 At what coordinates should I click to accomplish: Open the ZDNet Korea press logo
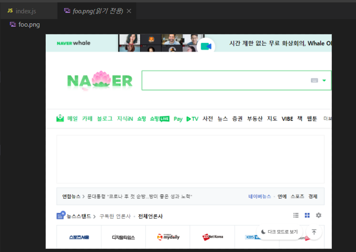[x=213, y=237]
